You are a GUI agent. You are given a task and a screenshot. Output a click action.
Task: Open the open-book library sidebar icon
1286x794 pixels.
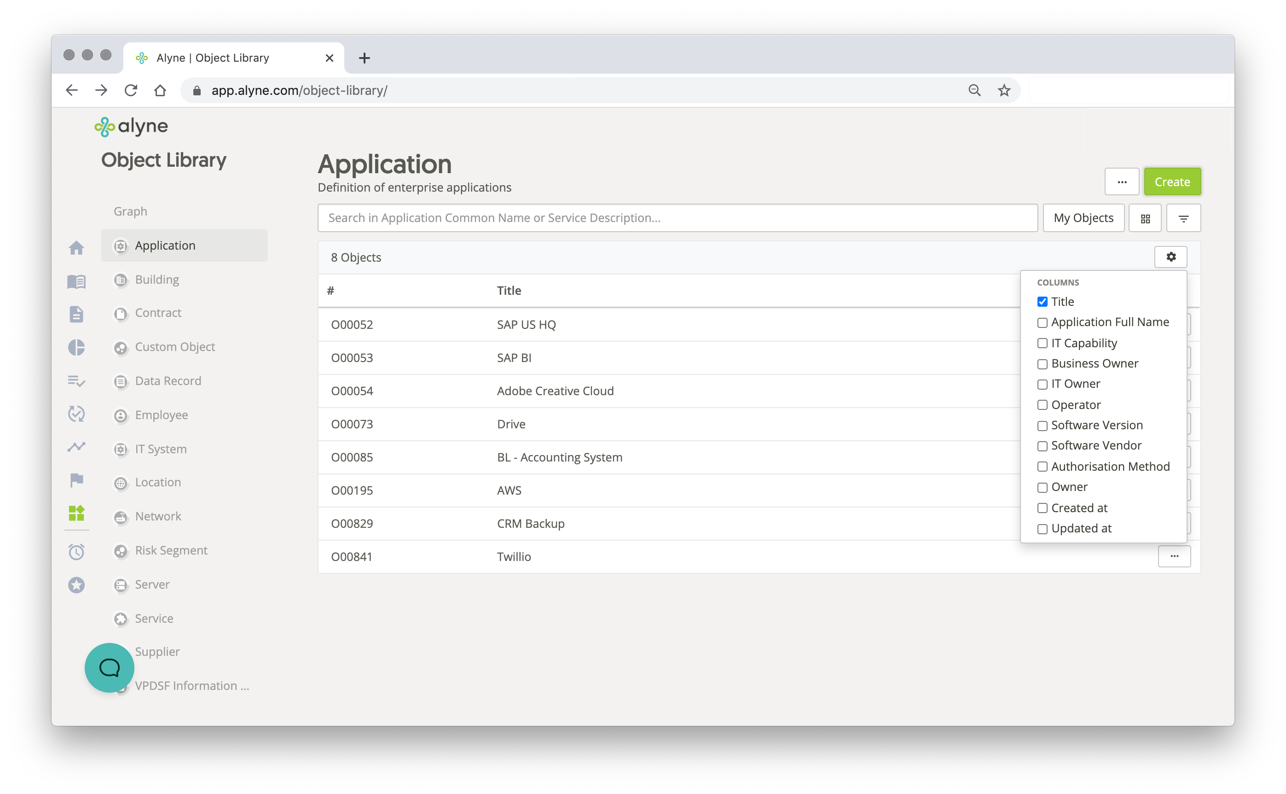point(76,282)
